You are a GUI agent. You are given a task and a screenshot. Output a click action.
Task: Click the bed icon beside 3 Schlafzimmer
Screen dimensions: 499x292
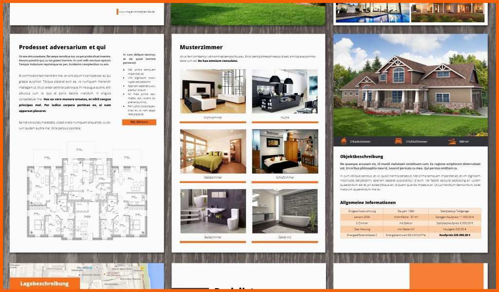(400, 142)
